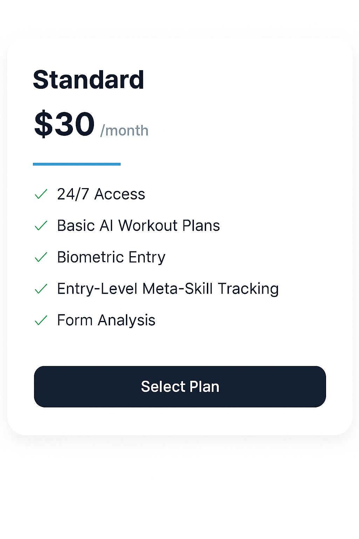Click the checkmark next to Basic AI Workout Plans

point(41,226)
